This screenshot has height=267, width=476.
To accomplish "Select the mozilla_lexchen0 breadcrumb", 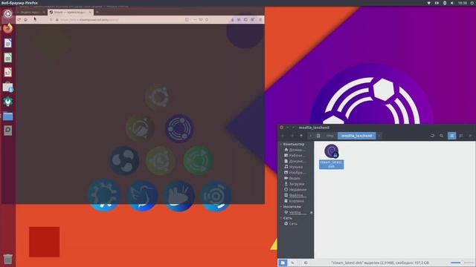I will coord(357,136).
